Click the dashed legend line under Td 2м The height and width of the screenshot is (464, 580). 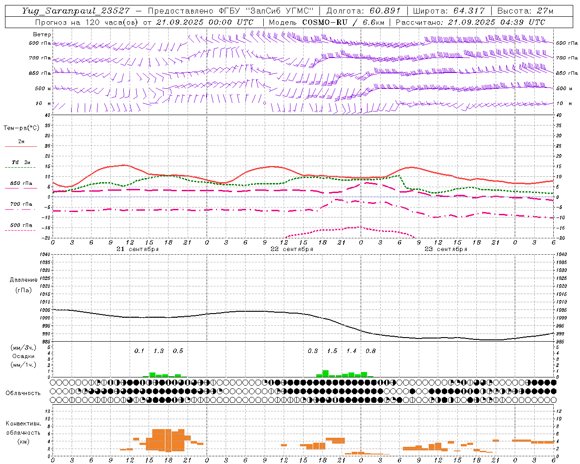click(x=20, y=168)
